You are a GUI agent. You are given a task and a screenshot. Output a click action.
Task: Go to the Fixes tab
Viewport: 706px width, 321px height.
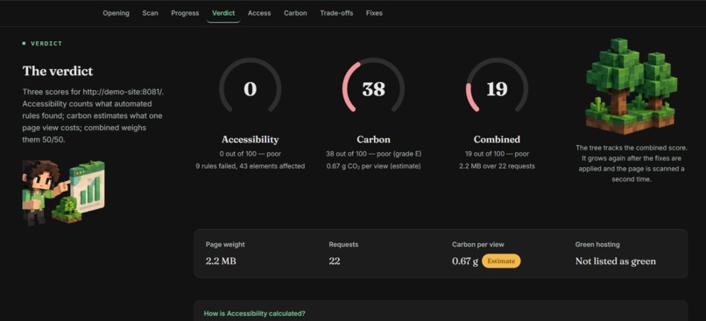point(374,13)
